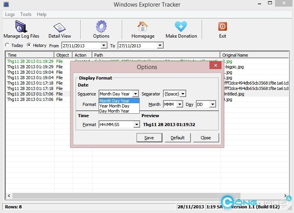Open the Help menu
The image size is (294, 213).
pos(42,14)
